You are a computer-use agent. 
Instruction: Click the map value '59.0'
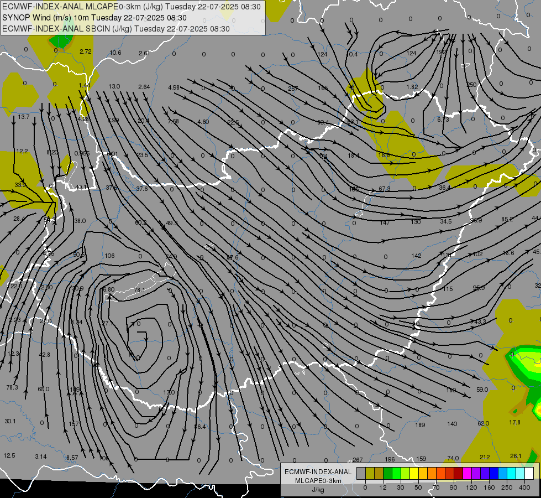482,390
